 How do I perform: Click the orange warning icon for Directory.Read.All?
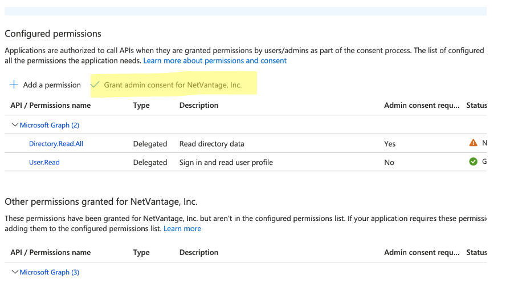(473, 143)
